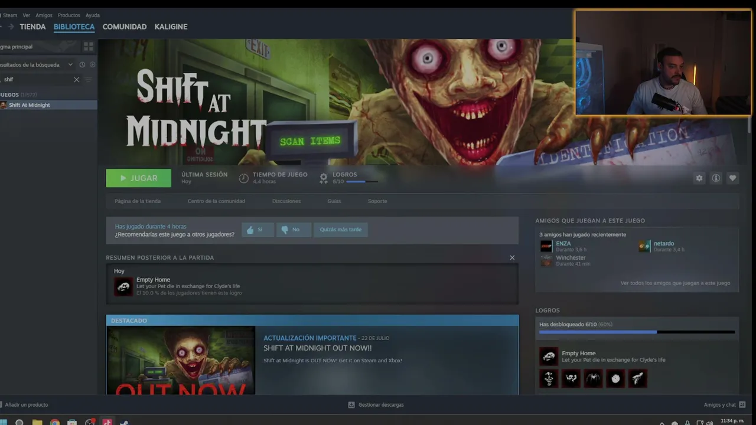Recommend the game with Sí button
Image resolution: width=756 pixels, height=425 pixels.
258,230
